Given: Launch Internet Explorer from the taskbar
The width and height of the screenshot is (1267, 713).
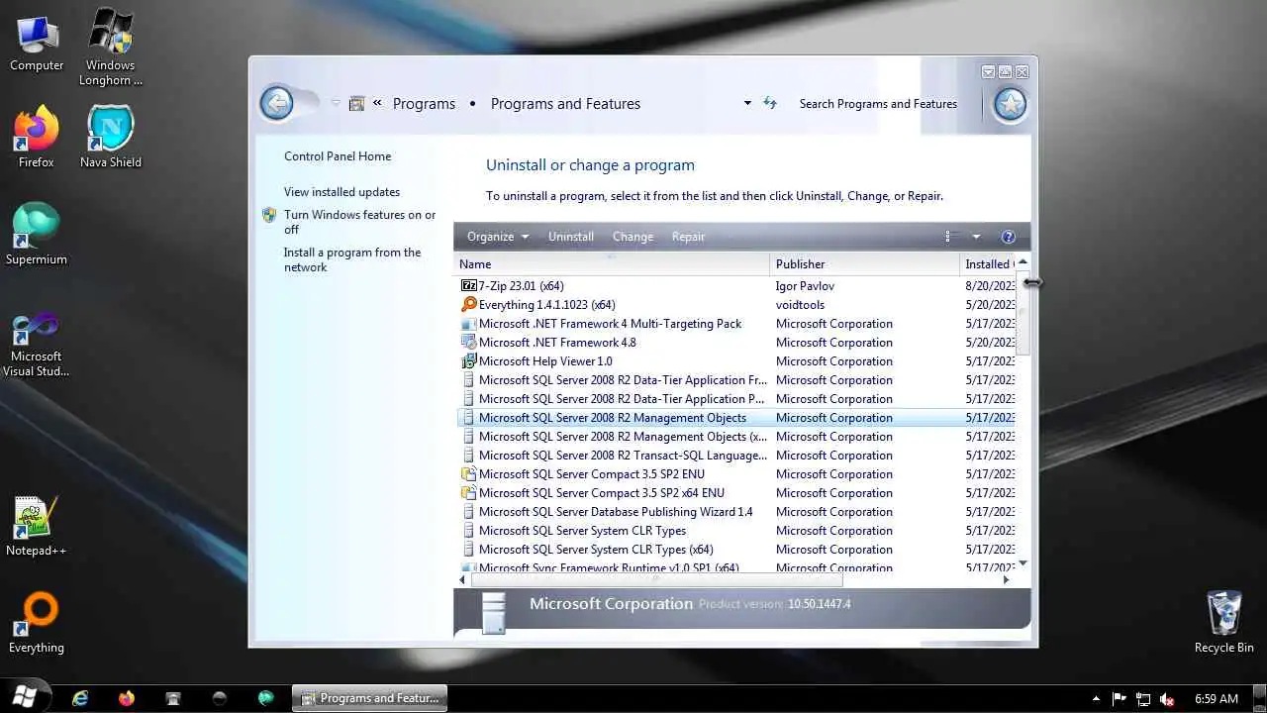Looking at the screenshot, I should [x=80, y=698].
